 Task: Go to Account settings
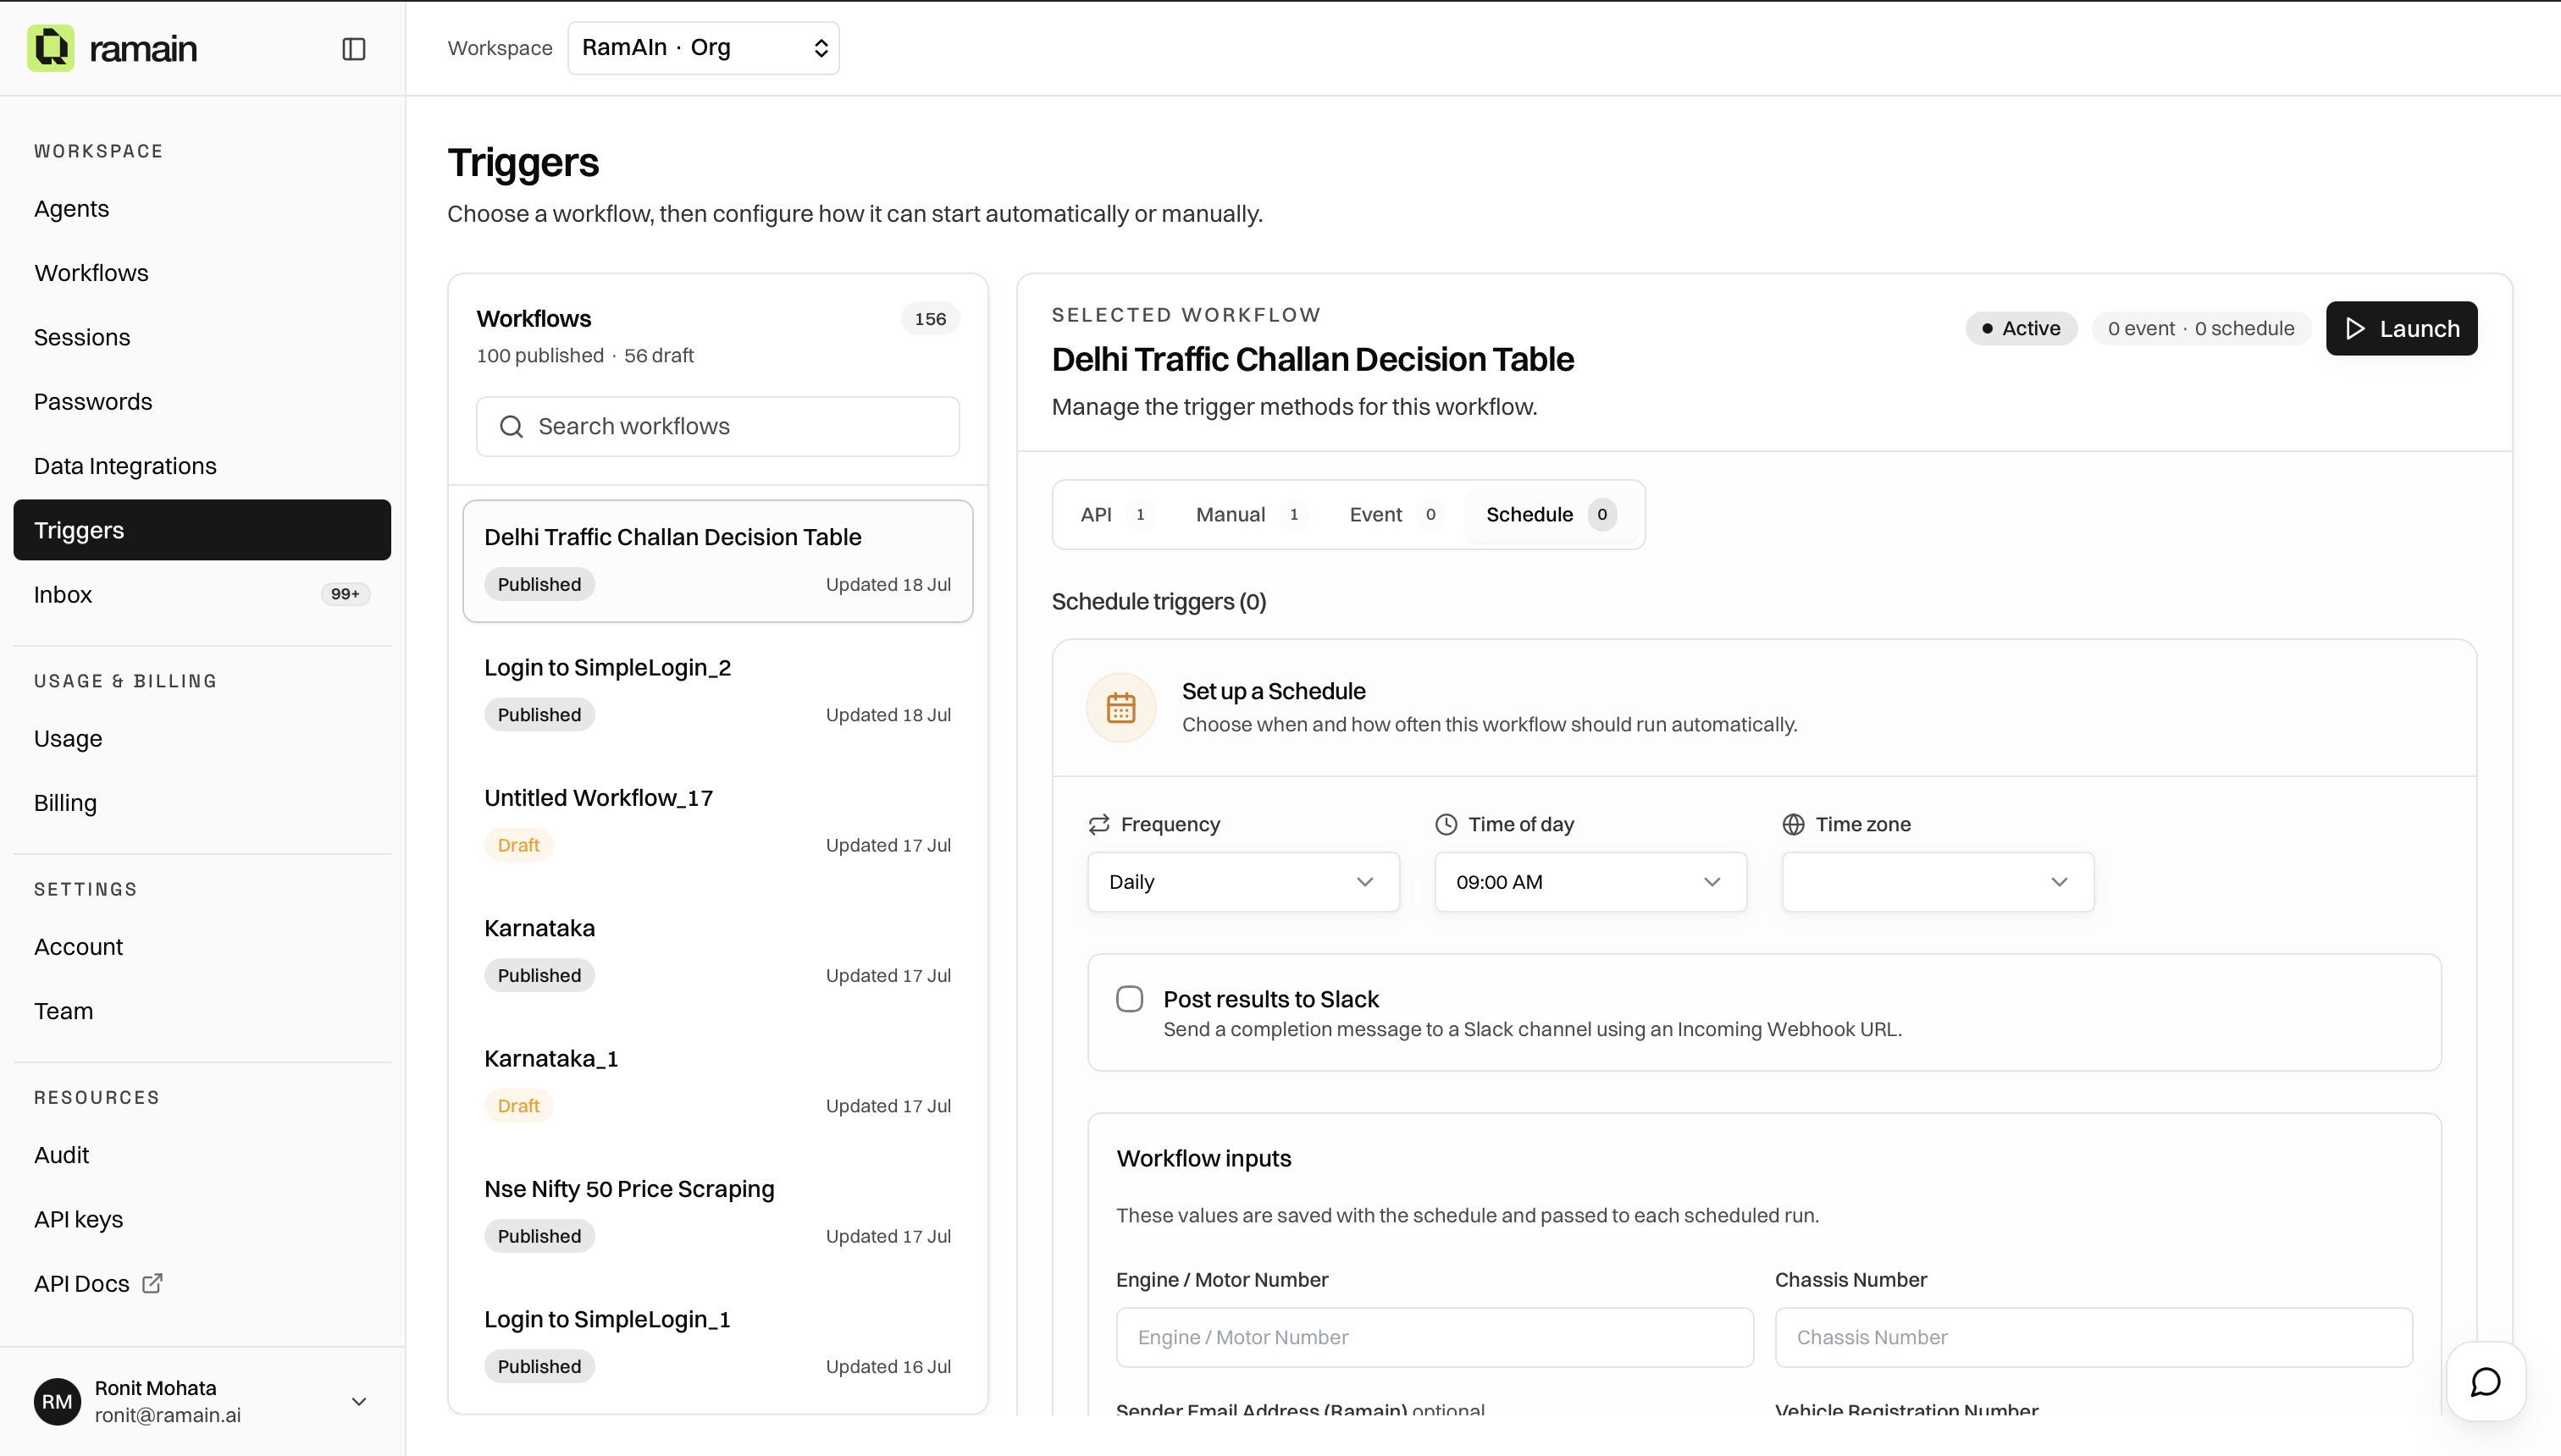[202, 947]
